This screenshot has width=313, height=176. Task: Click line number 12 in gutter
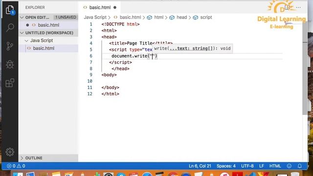(90, 94)
